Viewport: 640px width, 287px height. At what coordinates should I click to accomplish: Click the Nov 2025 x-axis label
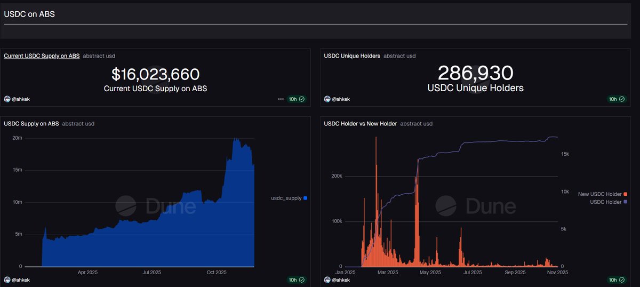557,272
